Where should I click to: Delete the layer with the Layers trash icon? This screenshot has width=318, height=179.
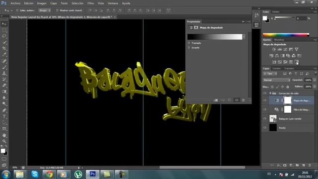[x=310, y=166]
